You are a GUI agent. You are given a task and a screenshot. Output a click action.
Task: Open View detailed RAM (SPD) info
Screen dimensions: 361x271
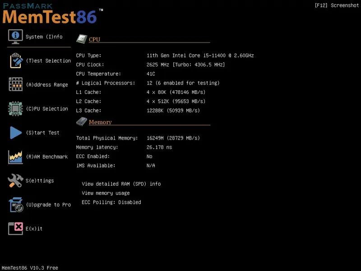point(121,184)
